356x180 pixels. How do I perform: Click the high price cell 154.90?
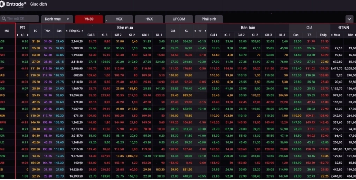point(297,163)
